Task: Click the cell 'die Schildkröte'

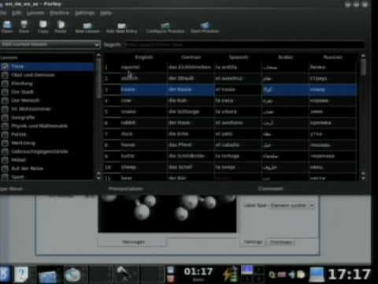Action: (x=190, y=156)
